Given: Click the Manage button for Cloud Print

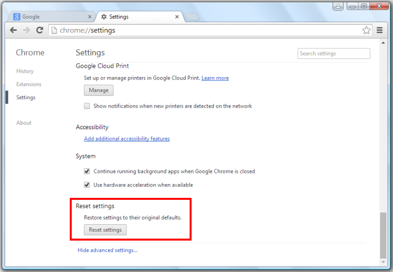Looking at the screenshot, I should click(x=99, y=90).
